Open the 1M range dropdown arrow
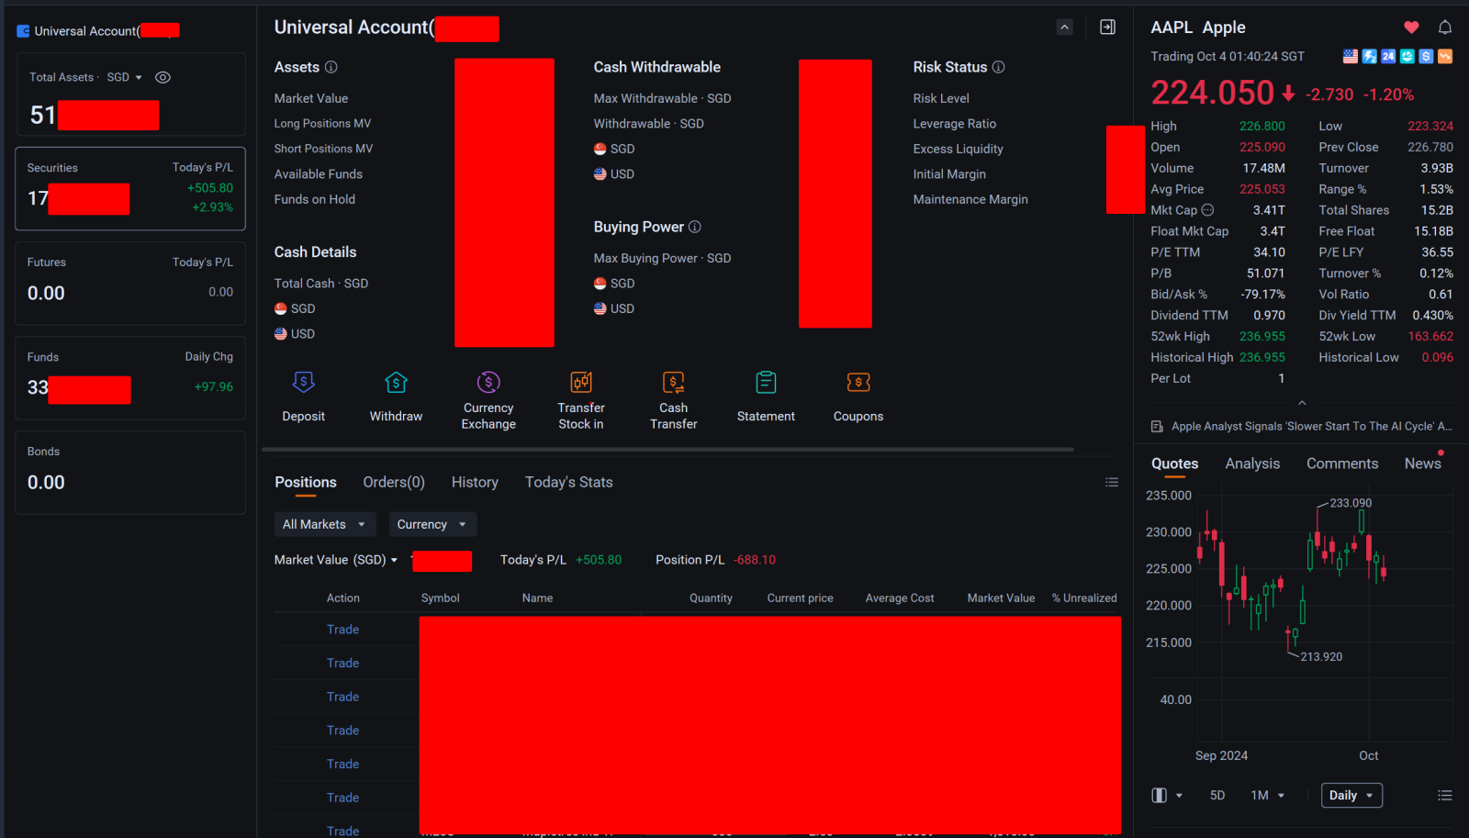The image size is (1469, 838). click(1281, 796)
